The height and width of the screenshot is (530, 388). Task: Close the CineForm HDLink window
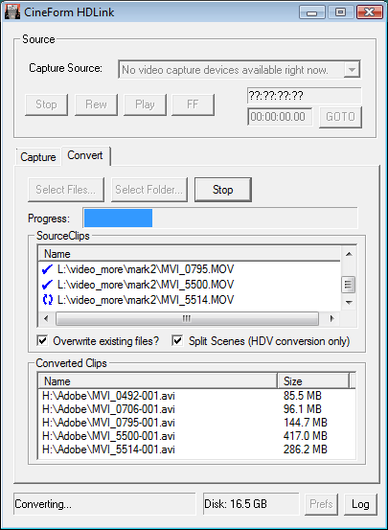(x=370, y=12)
